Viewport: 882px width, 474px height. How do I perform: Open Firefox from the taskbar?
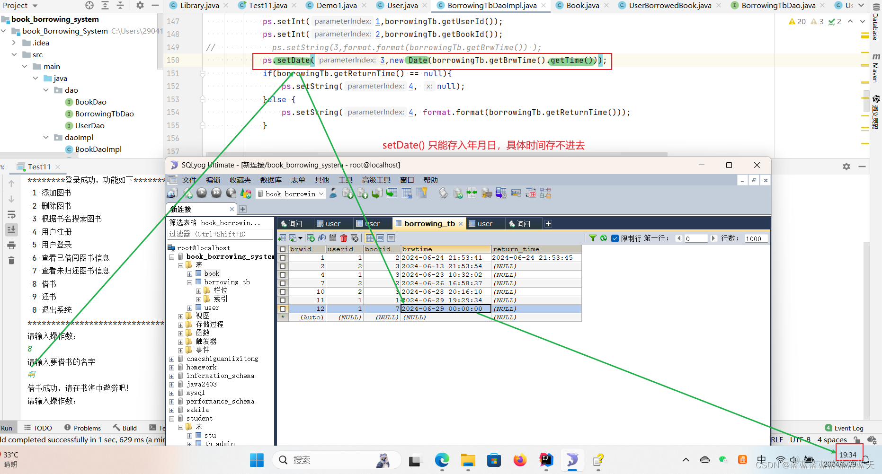tap(520, 460)
